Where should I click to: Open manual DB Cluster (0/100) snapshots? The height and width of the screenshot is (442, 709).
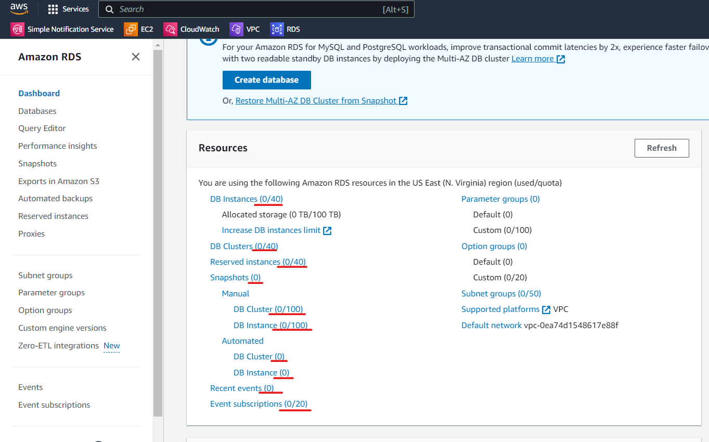(x=268, y=309)
